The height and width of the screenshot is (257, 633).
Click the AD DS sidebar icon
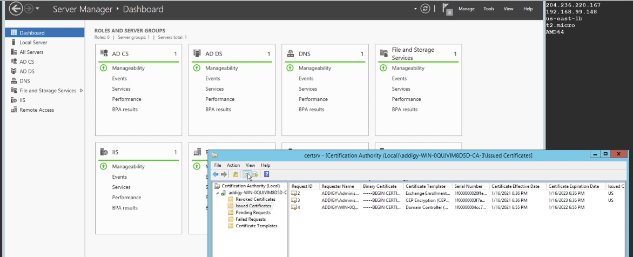tap(14, 71)
